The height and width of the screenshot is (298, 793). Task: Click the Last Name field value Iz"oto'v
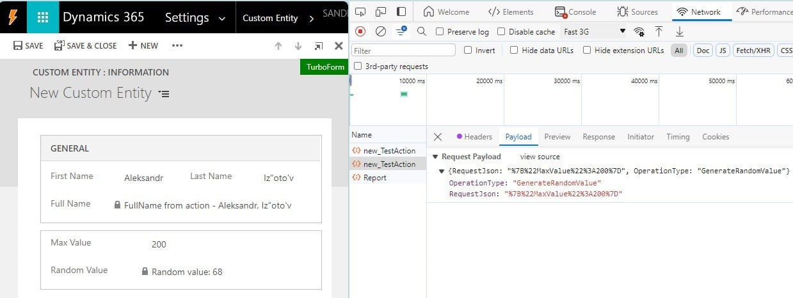(278, 178)
